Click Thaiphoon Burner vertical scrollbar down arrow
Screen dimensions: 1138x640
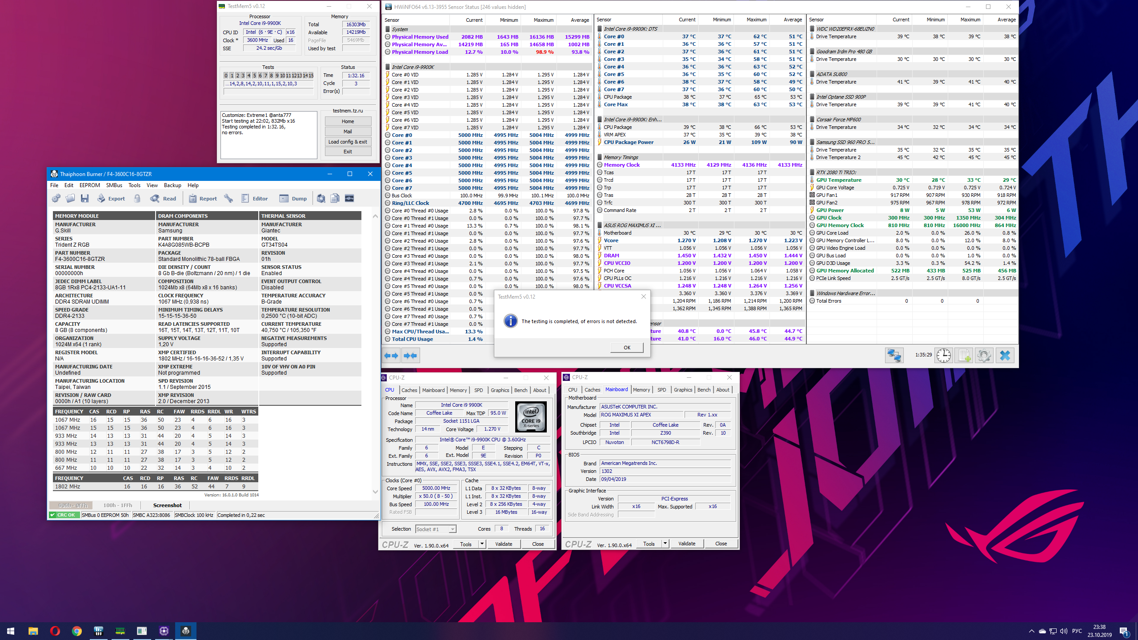[x=375, y=492]
